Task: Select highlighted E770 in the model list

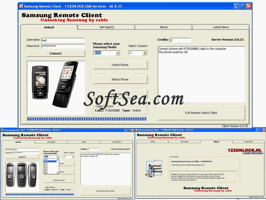Action: click(x=50, y=161)
